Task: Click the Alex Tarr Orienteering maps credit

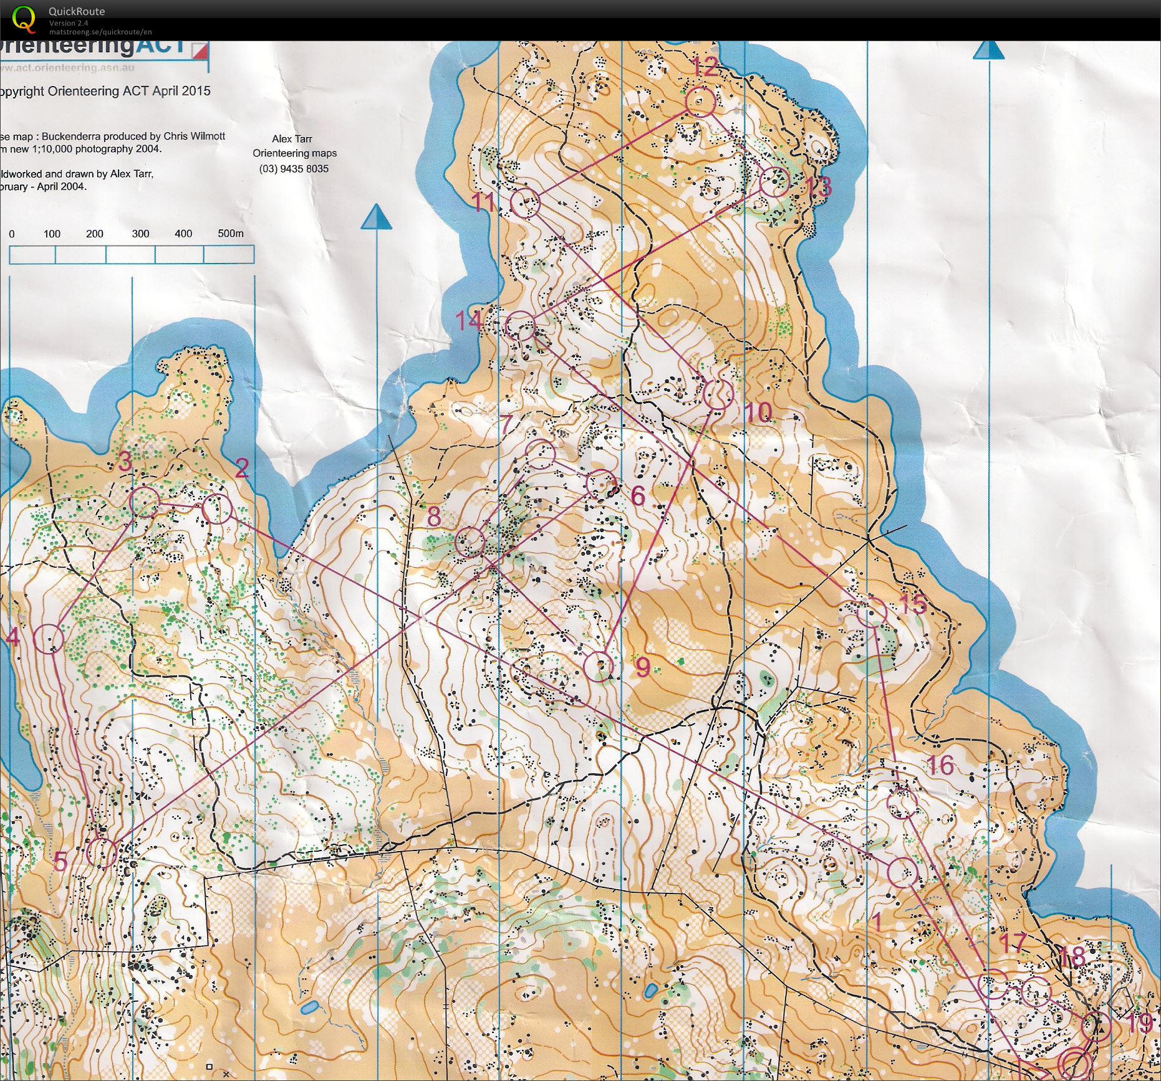Action: click(294, 152)
